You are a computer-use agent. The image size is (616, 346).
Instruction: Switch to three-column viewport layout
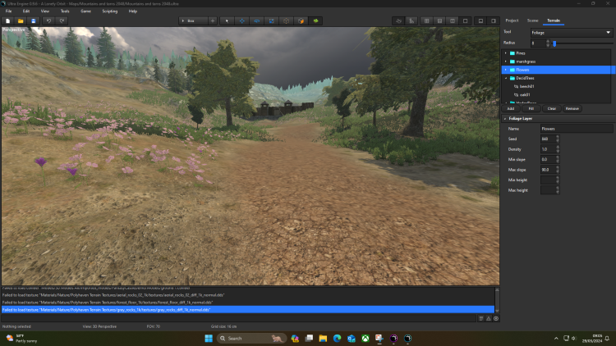[453, 20]
